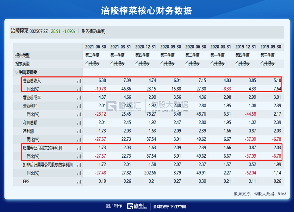This screenshot has width=294, height=212.
Task: Select the 2020-12-31 column header
Action: coord(146,47)
